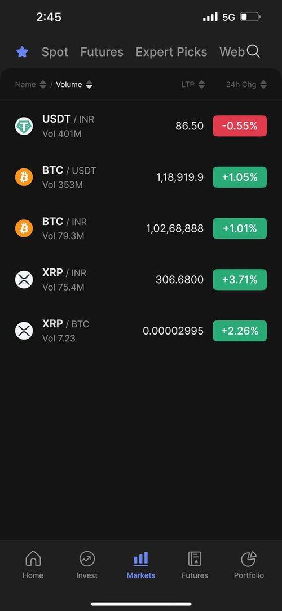282x611 pixels.
Task: Sort by 24h Chg column
Action: tap(246, 85)
